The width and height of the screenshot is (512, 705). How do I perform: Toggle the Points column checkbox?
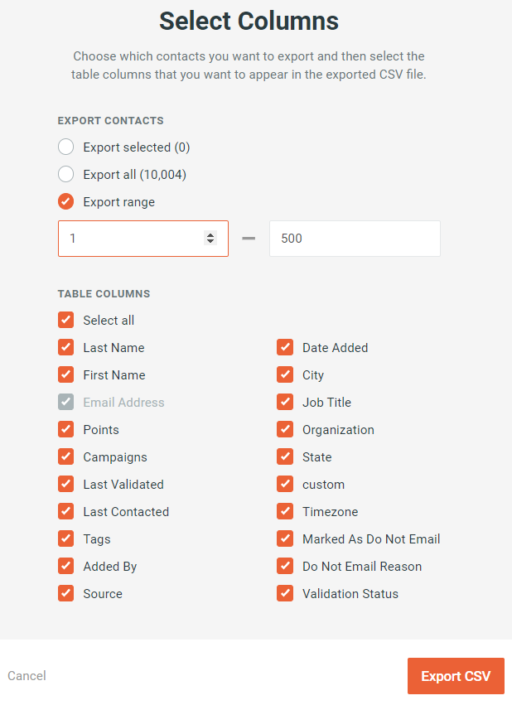click(65, 429)
